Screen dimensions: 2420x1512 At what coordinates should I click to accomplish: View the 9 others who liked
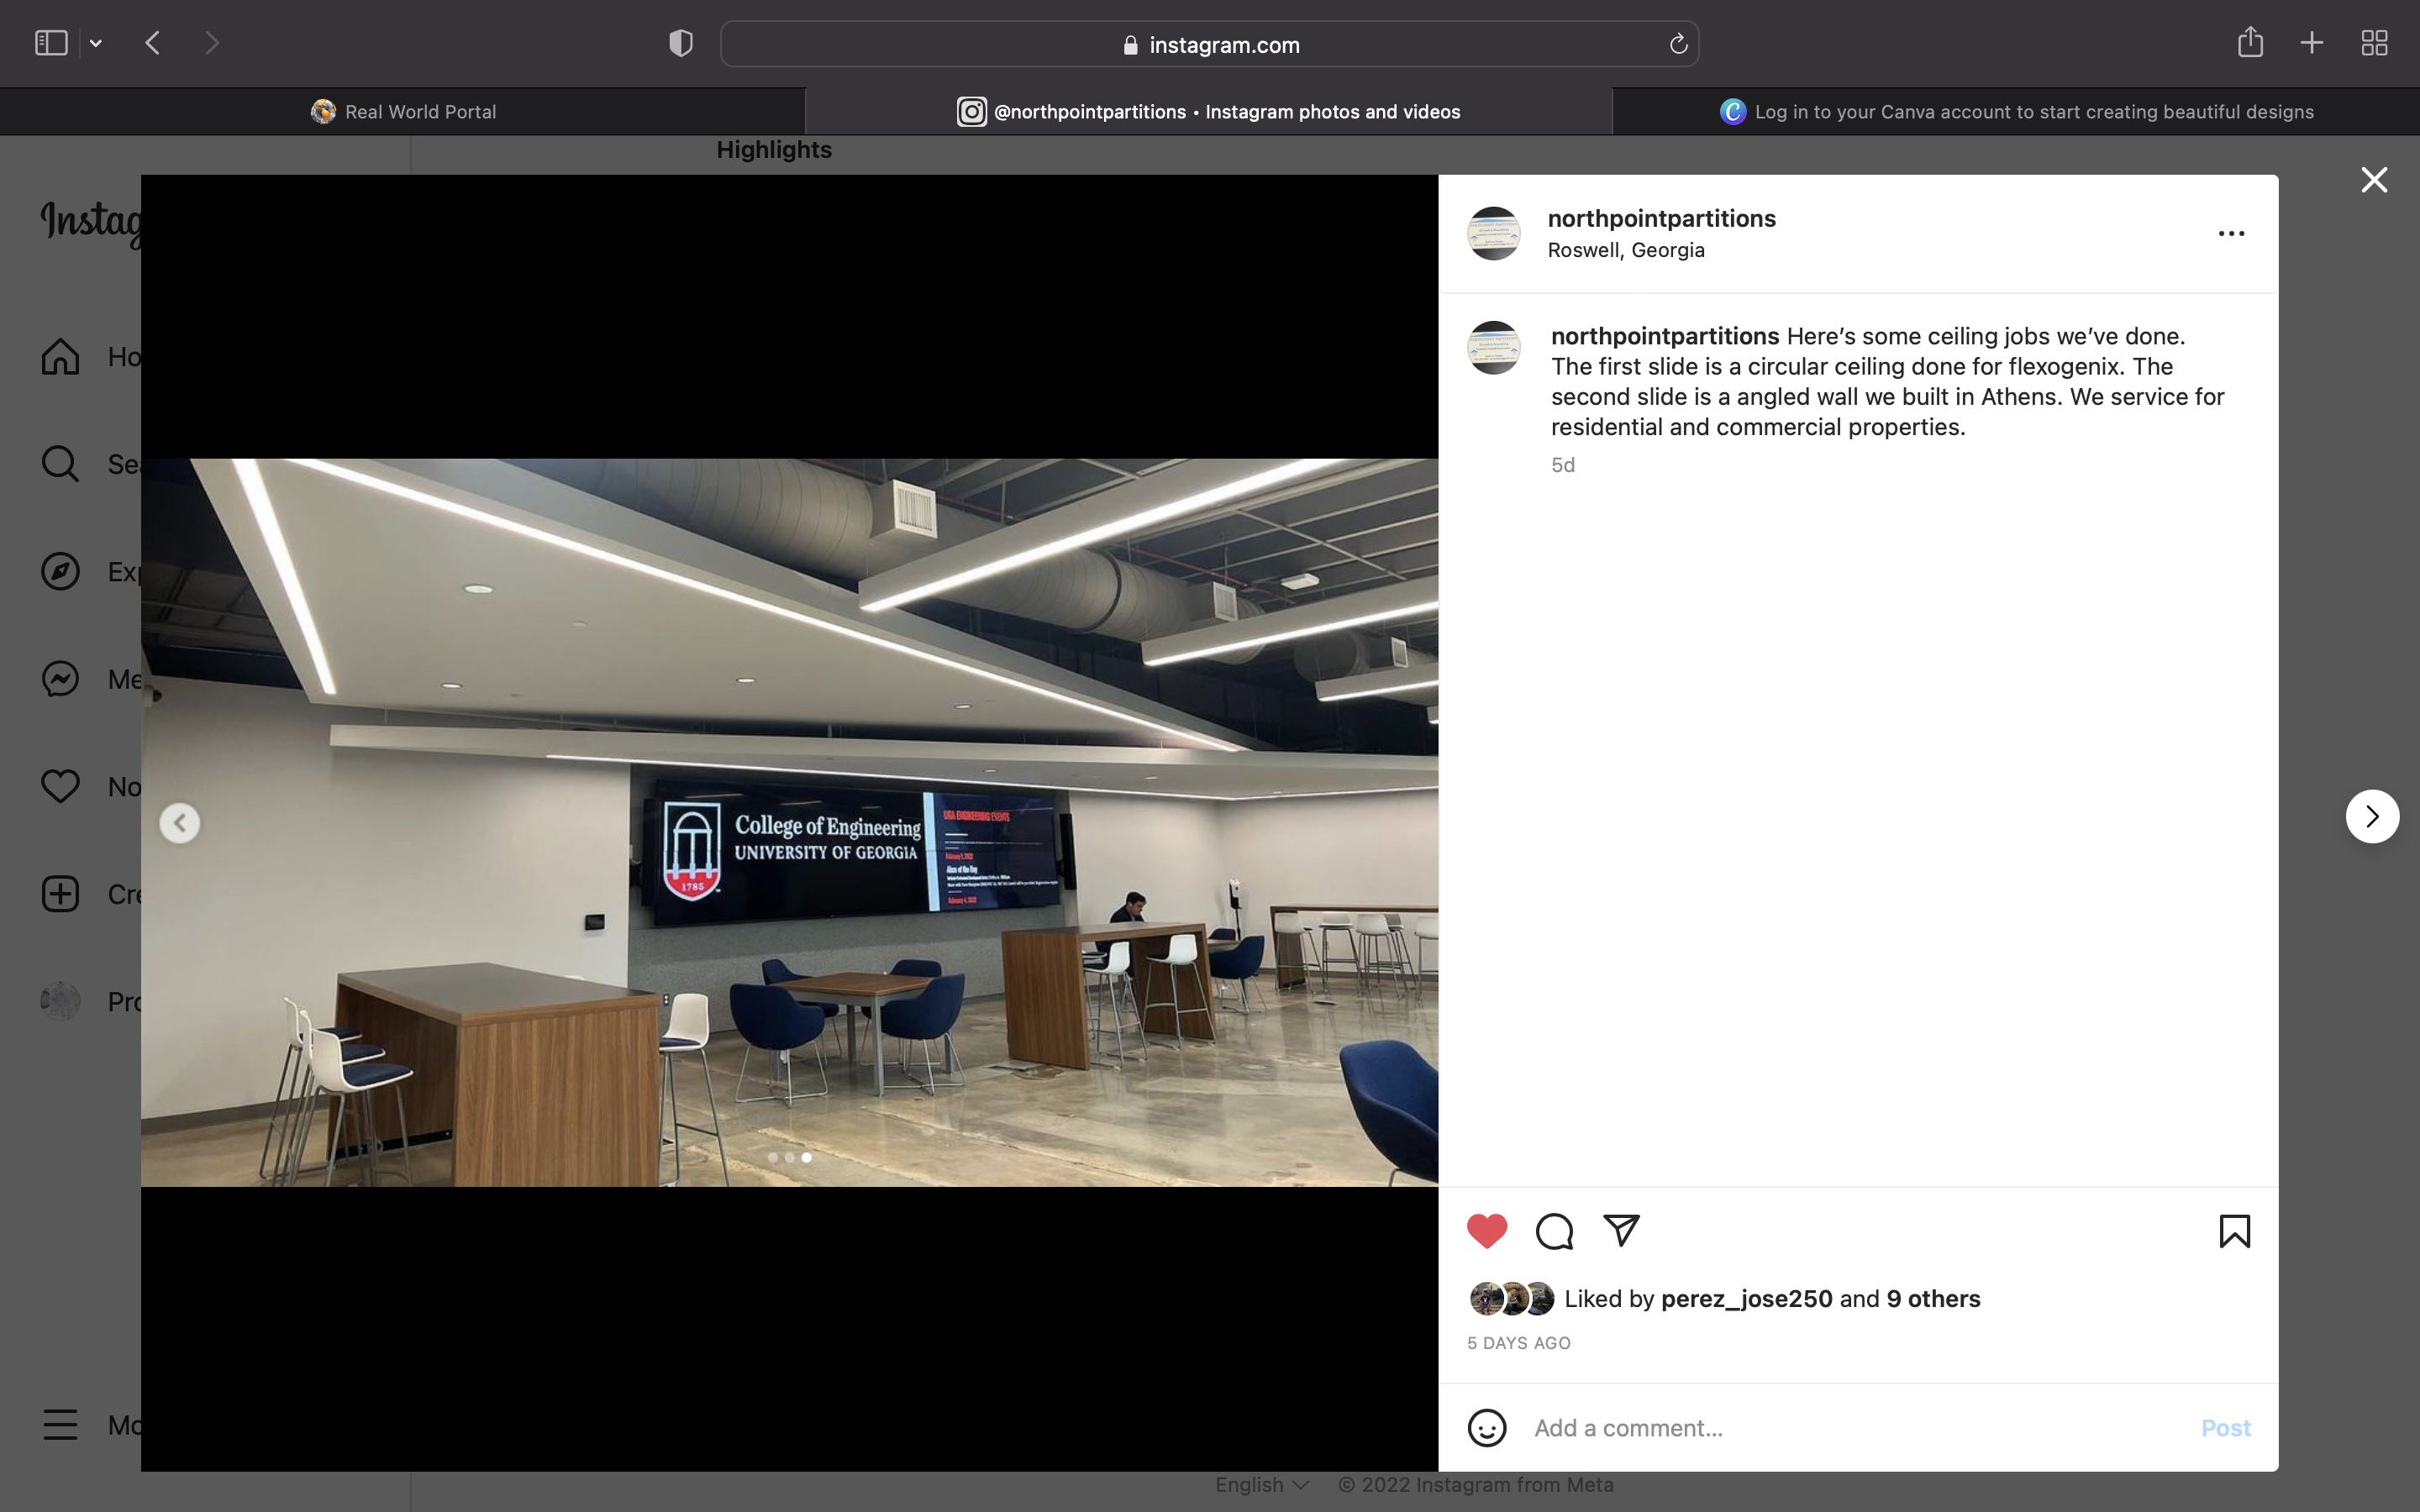(1933, 1298)
